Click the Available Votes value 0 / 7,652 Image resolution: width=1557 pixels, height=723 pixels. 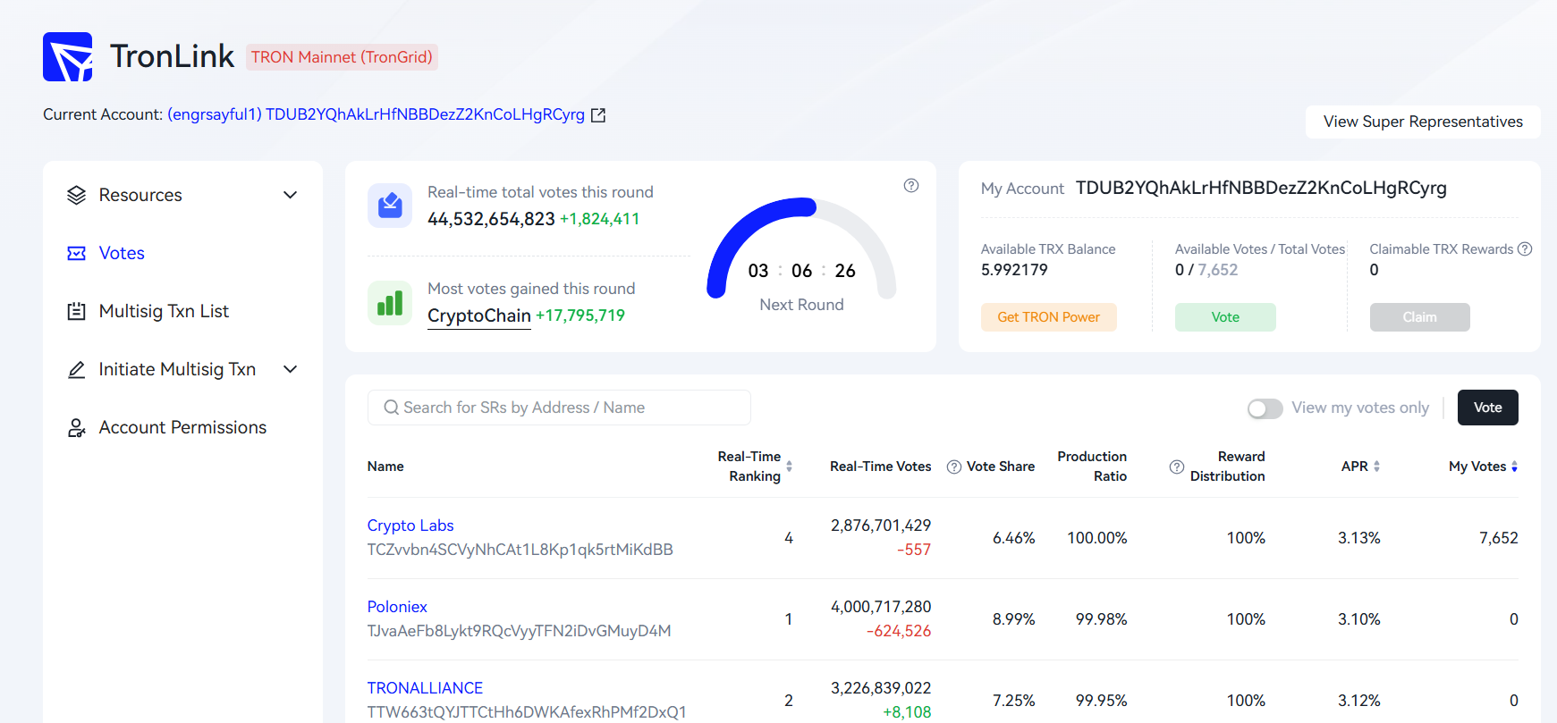(1206, 270)
